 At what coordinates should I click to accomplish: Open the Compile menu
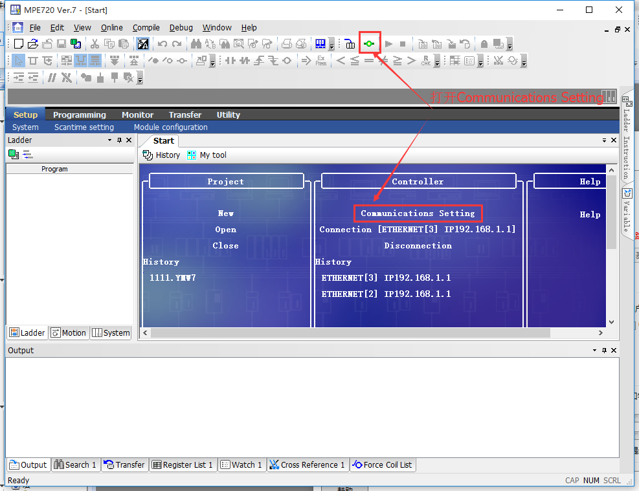(x=146, y=28)
